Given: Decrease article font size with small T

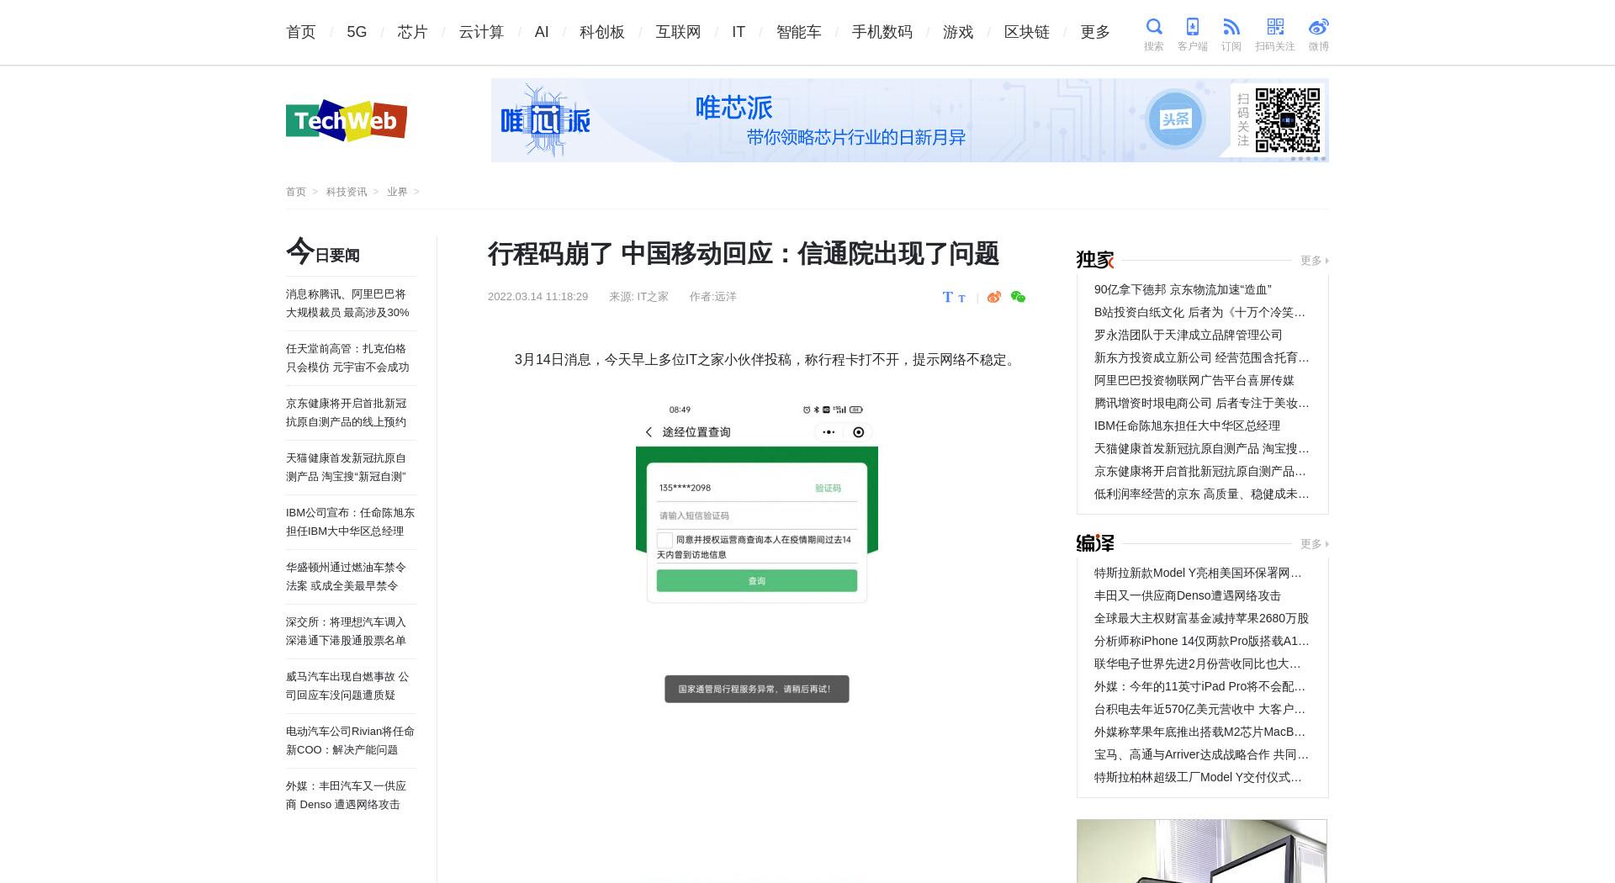Looking at the screenshot, I should pyautogui.click(x=961, y=299).
